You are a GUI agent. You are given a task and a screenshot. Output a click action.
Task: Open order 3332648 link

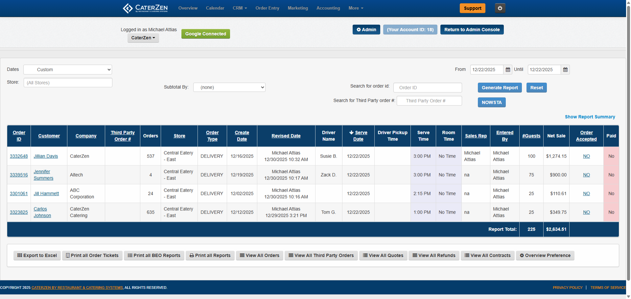[19, 156]
